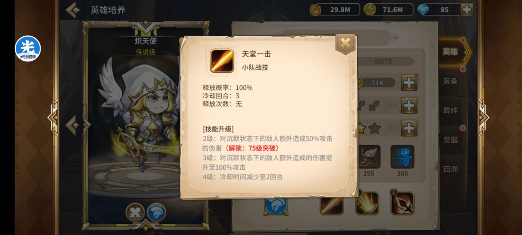Viewport: 522px width, 235px height.
Task: Select the winged boot item showing 195
Action: coord(368,157)
